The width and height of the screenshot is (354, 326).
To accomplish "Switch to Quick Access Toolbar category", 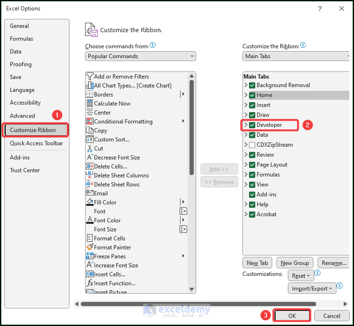I will (36, 143).
